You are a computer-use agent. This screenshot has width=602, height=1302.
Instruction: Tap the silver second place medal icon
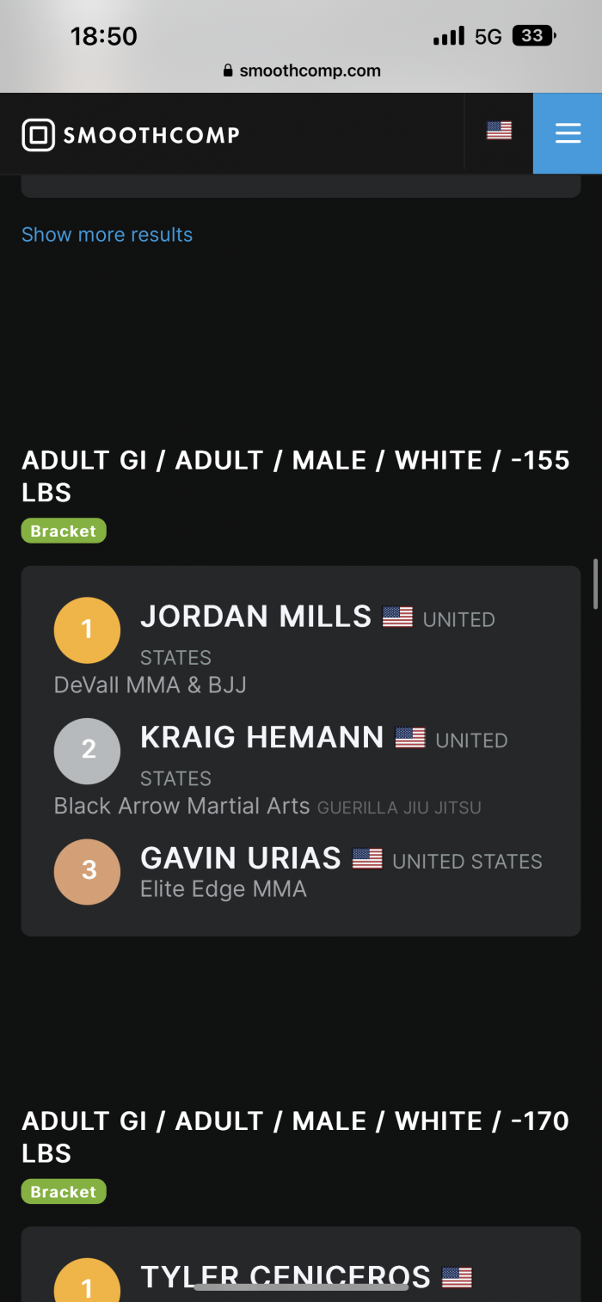tap(87, 751)
